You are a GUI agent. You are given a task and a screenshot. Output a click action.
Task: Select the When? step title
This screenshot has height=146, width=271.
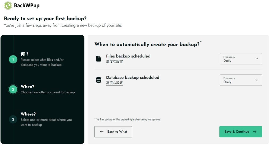tap(28, 87)
